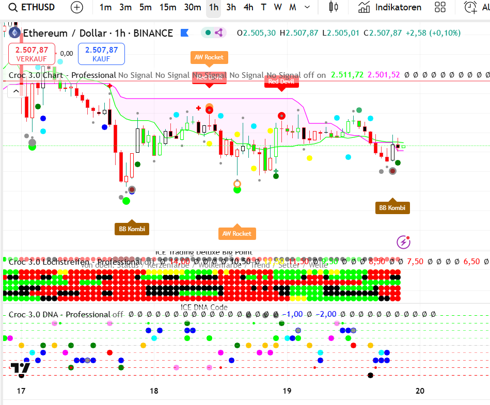This screenshot has width=490, height=405.
Task: Open the layout templates grid icon
Action: tap(440, 7)
